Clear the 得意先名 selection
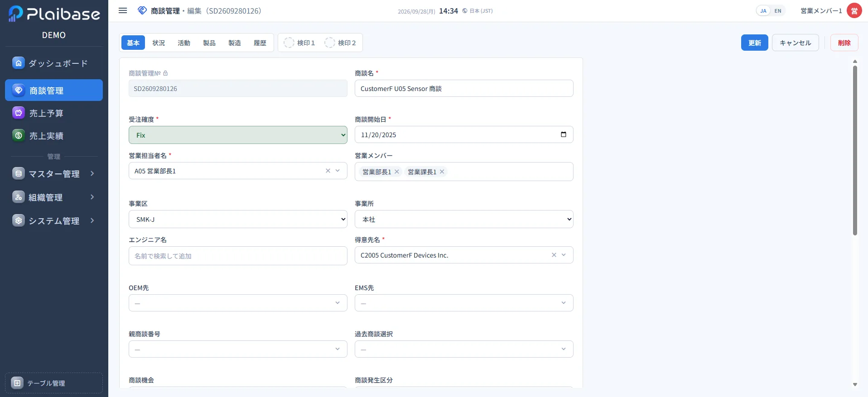 554,255
